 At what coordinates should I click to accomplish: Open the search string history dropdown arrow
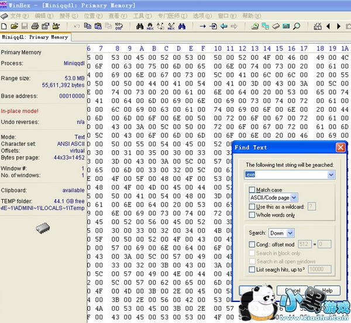click(332, 175)
